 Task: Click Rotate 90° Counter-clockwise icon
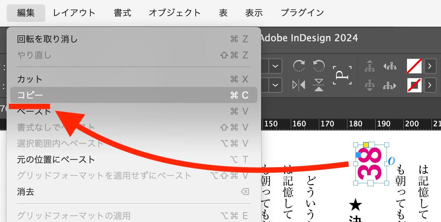coord(319,66)
